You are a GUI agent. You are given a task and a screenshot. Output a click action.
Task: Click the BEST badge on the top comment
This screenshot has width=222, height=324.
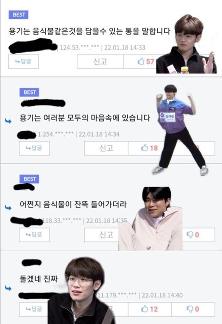tap(18, 15)
